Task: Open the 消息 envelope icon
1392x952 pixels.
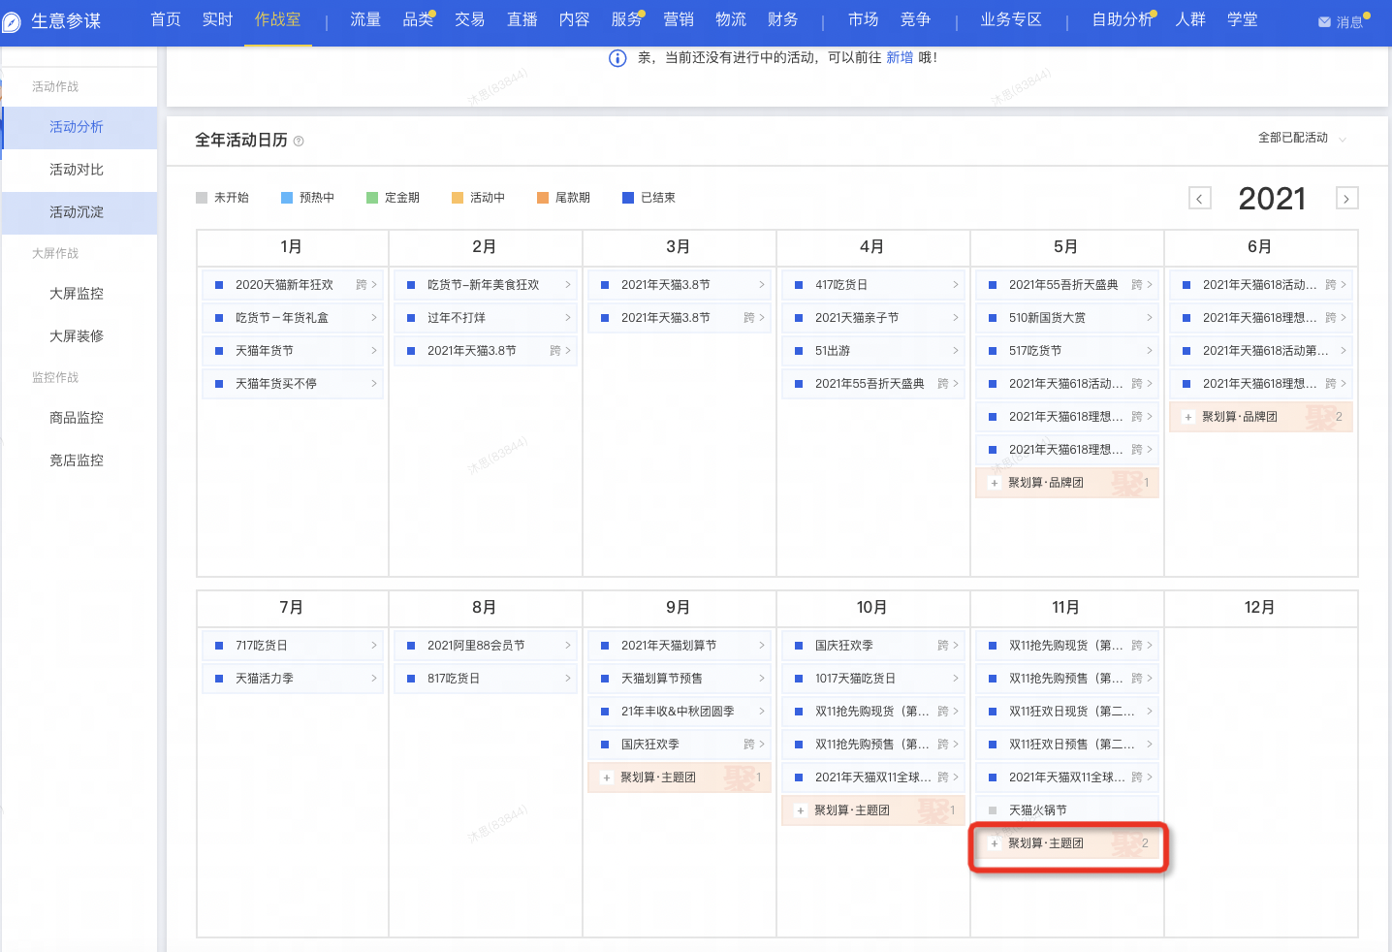Action: pyautogui.click(x=1324, y=22)
